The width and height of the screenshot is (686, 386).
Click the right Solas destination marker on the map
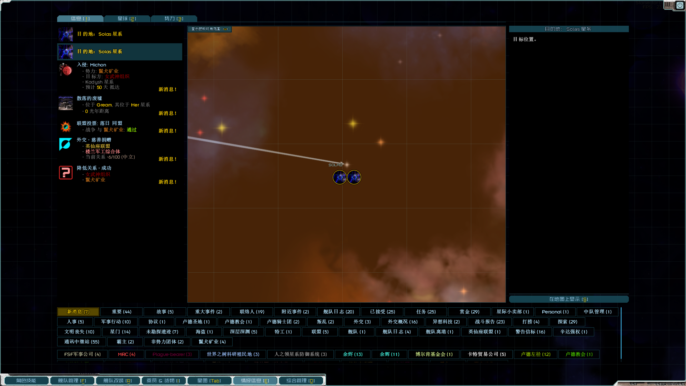point(354,177)
